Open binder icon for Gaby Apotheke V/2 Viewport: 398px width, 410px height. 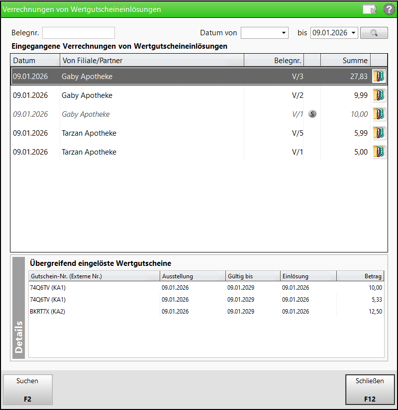(x=379, y=95)
